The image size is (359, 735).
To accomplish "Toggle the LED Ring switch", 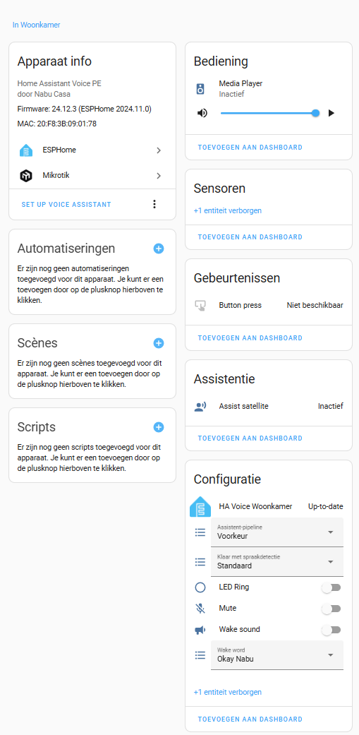I will click(x=331, y=587).
